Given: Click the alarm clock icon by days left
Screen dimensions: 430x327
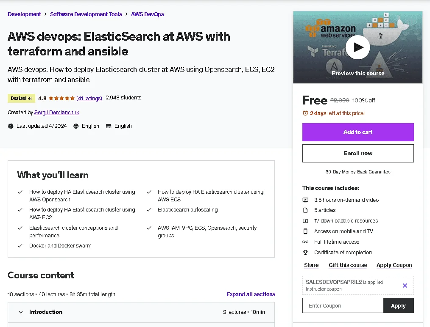Looking at the screenshot, I should pos(305,113).
